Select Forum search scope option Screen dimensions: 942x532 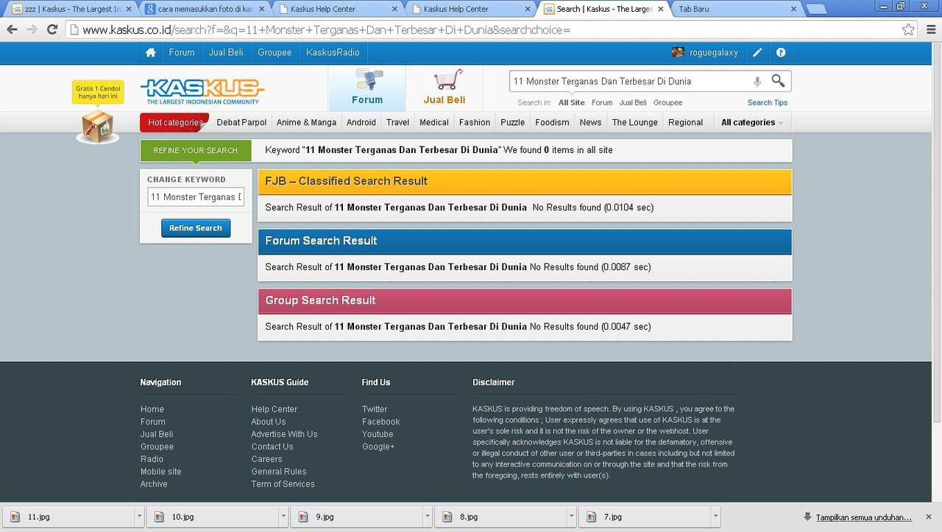(x=602, y=103)
